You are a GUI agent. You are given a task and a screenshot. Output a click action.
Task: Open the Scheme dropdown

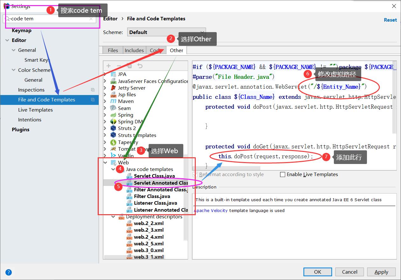[166, 32]
